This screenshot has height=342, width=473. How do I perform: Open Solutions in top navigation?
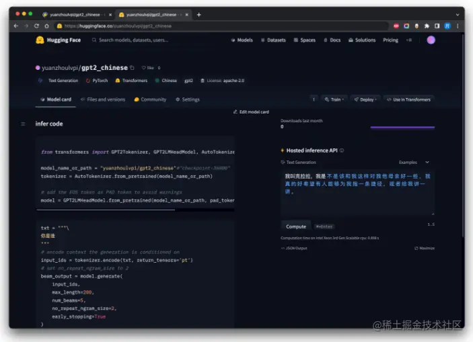[x=362, y=40]
